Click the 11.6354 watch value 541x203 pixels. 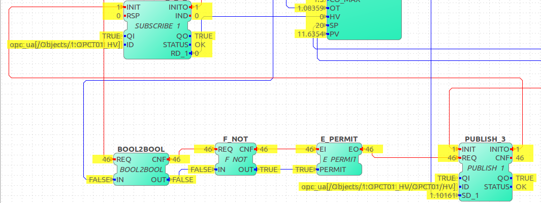click(309, 34)
